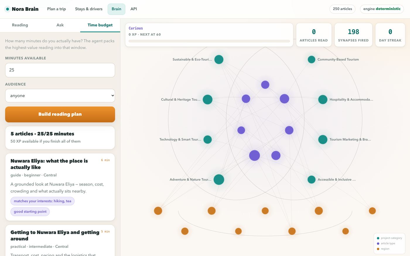Switch to the Ask tab
The image size is (410, 256).
[60, 25]
